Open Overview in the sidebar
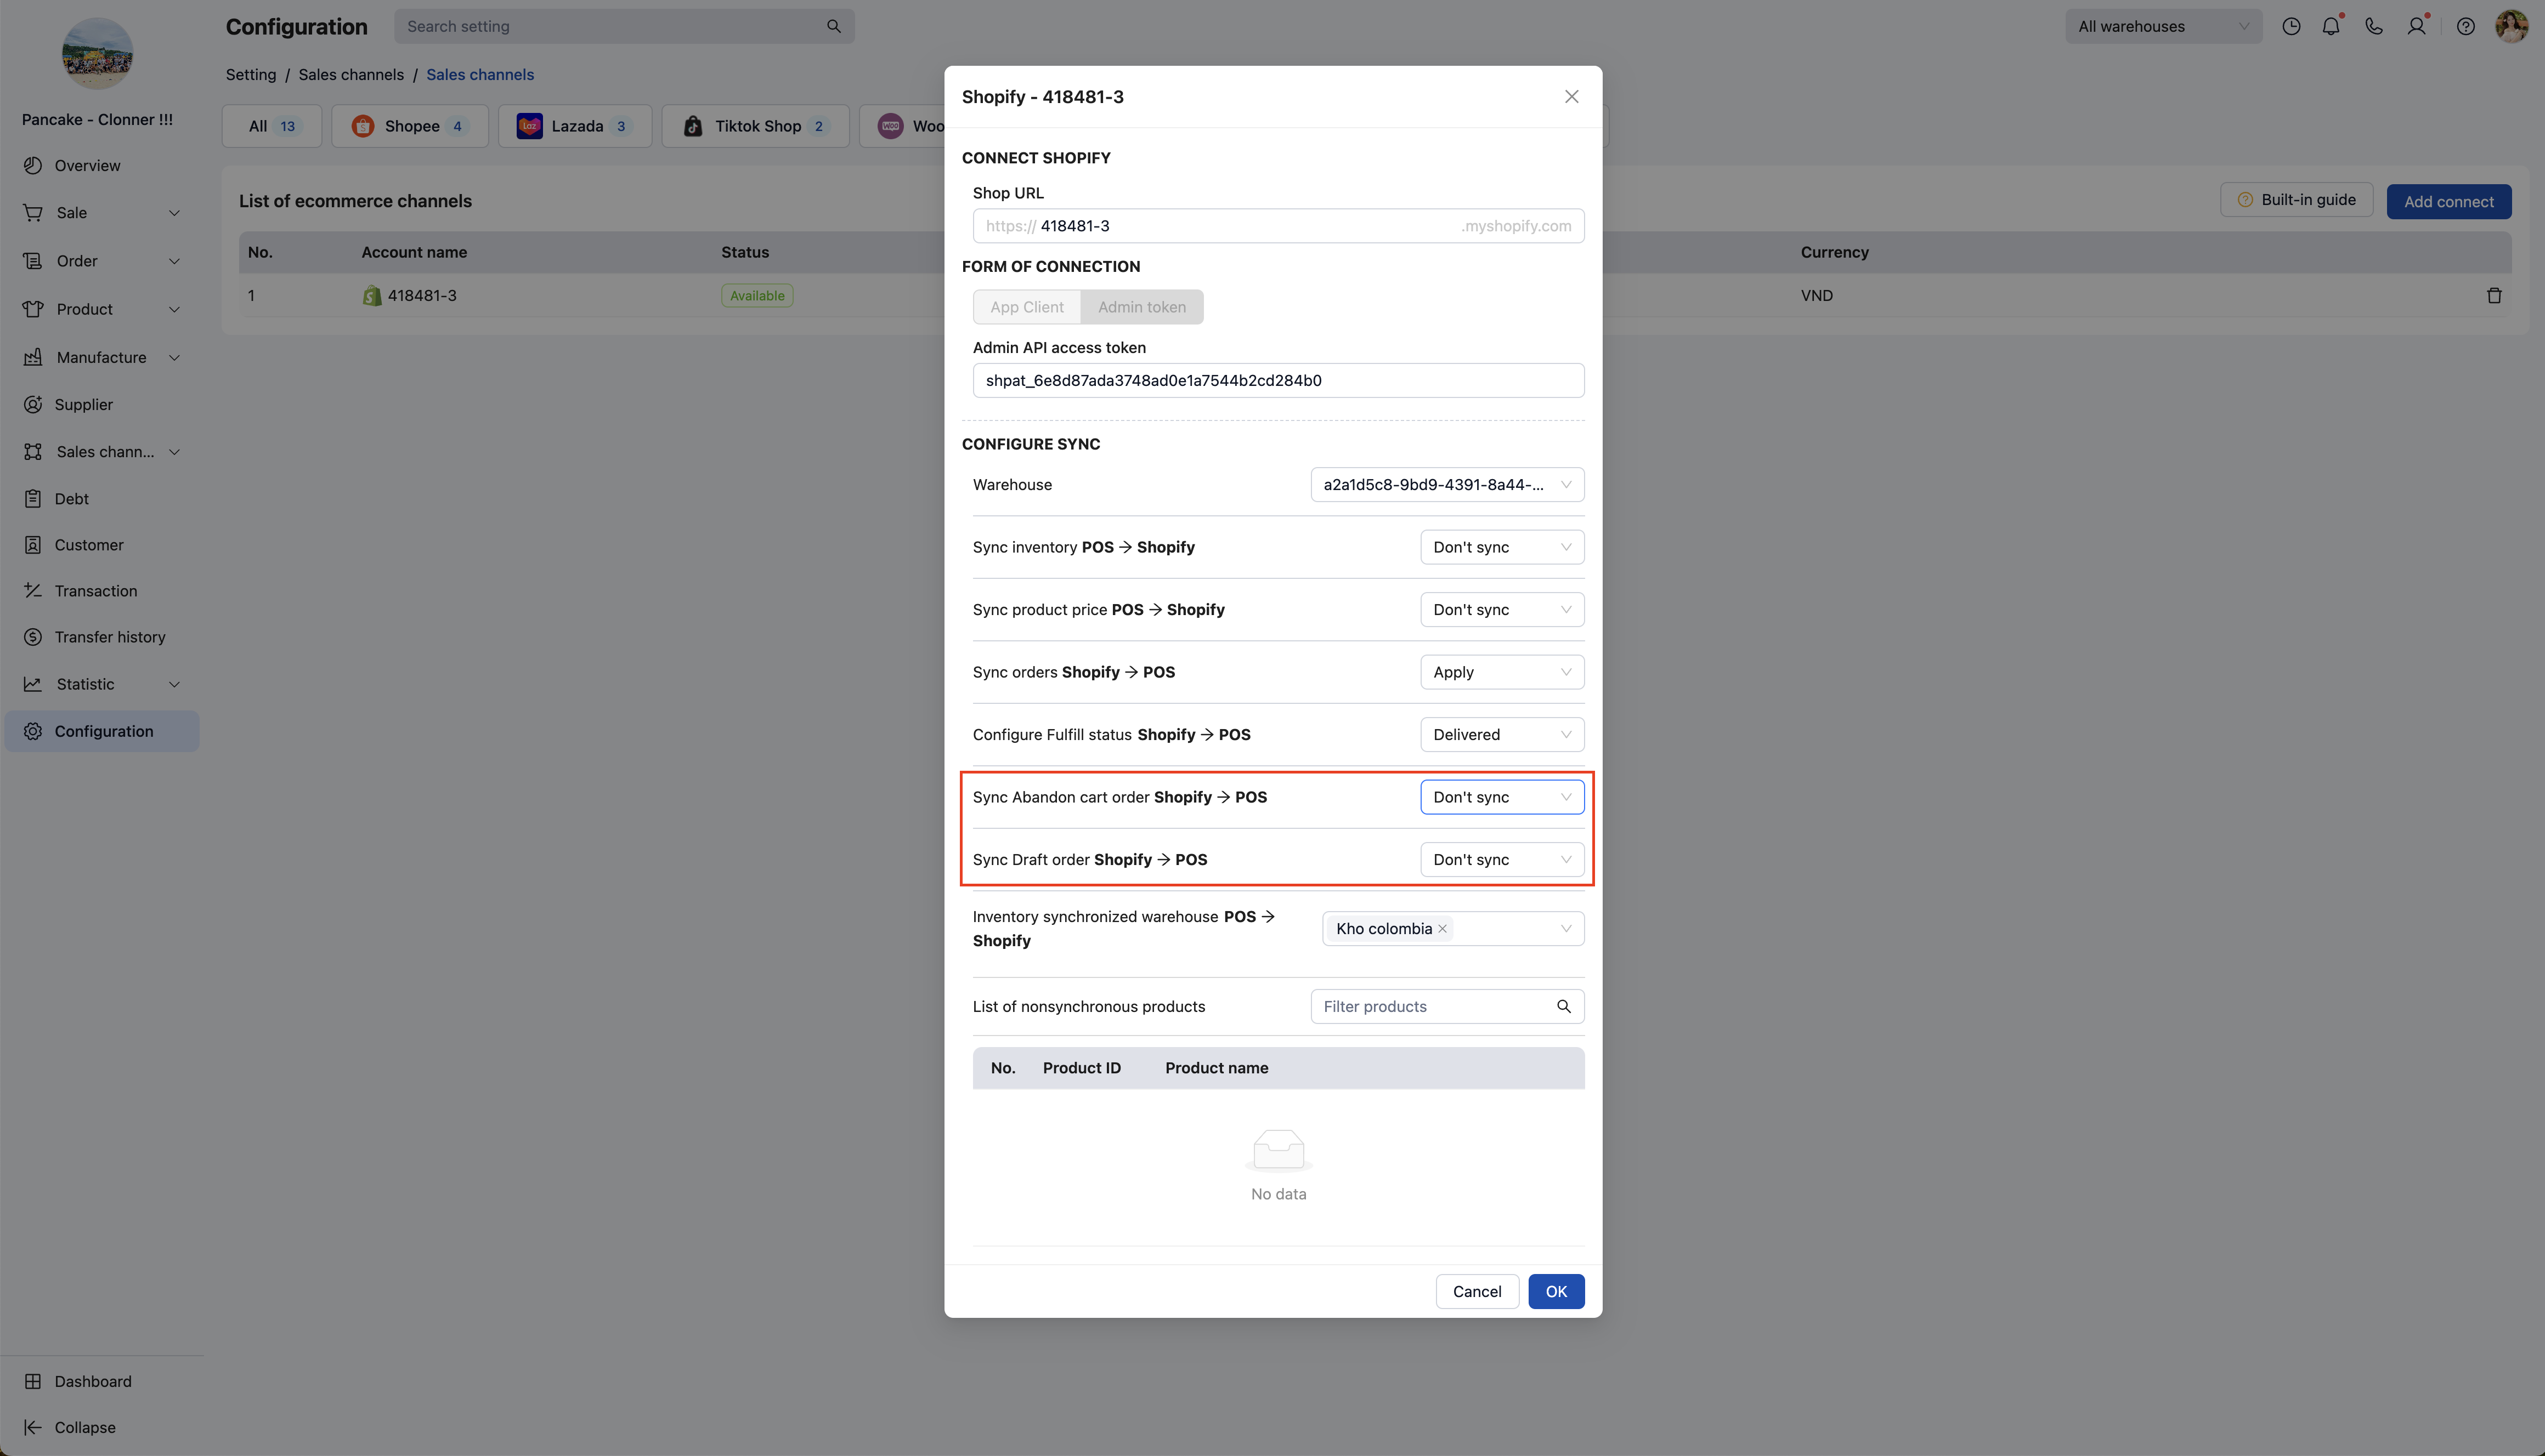The width and height of the screenshot is (2545, 1456). tap(102, 165)
